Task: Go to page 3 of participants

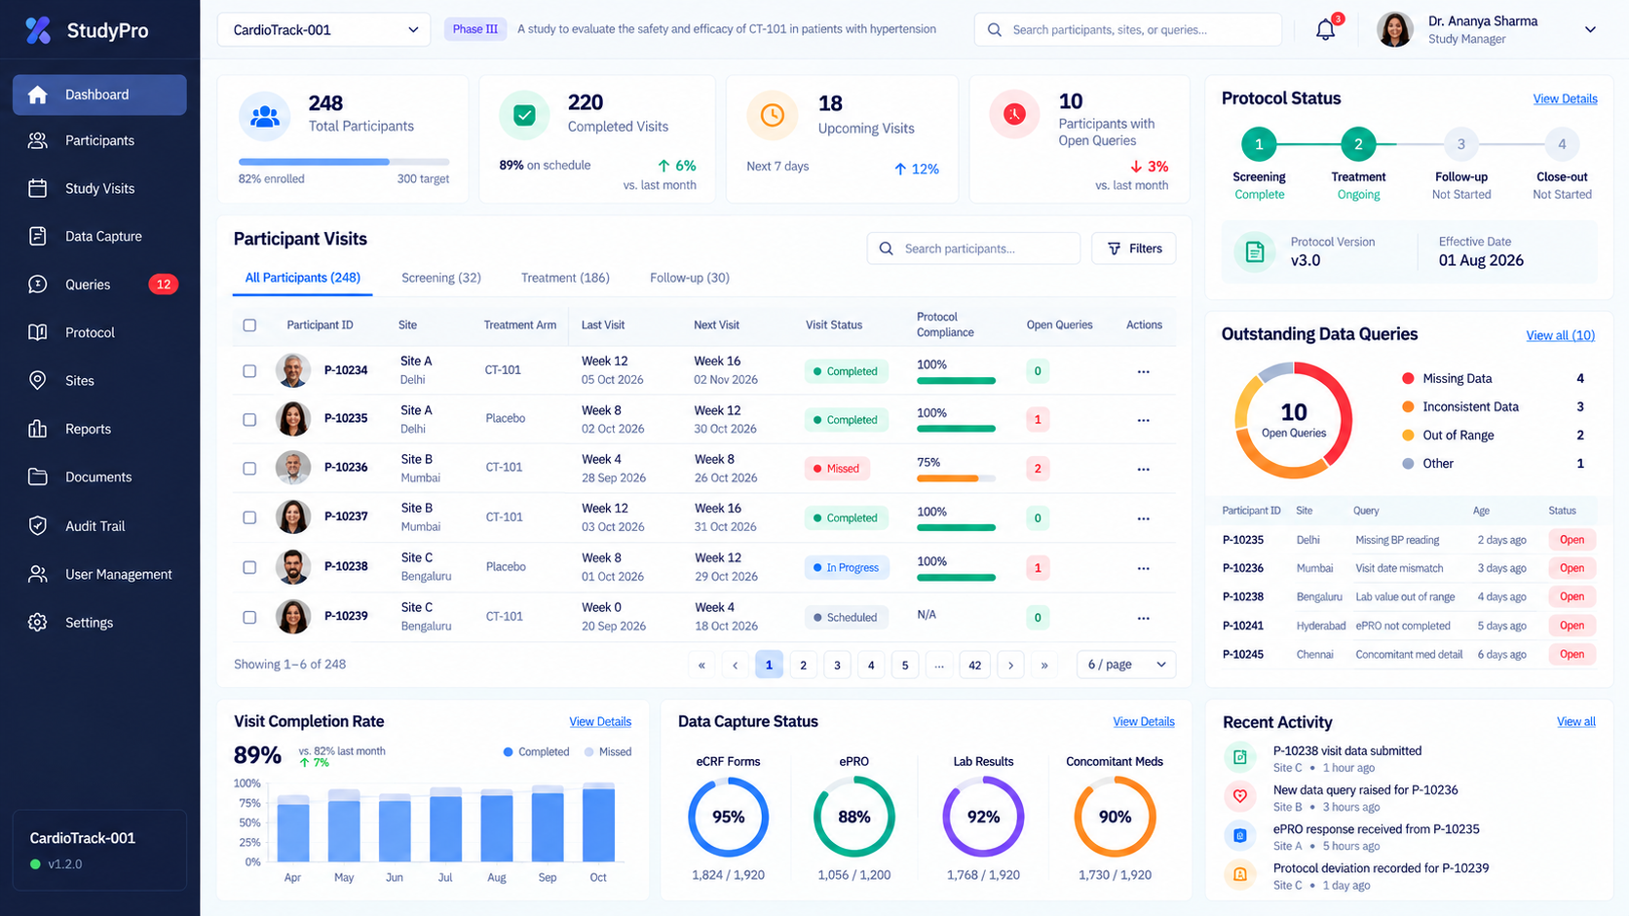Action: [837, 665]
